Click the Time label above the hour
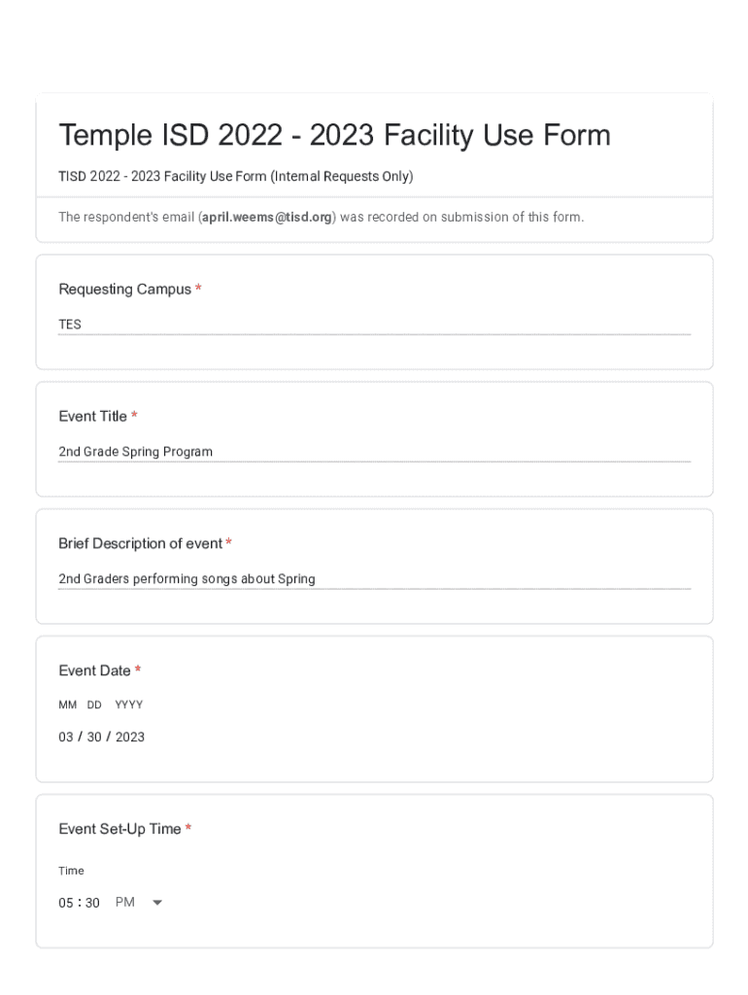Screen dimensions: 748x995 click(x=71, y=871)
